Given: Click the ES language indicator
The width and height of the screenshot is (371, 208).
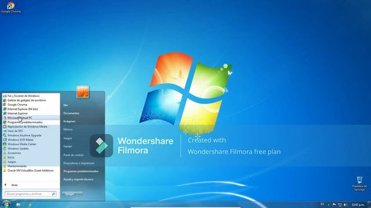Looking at the screenshot, I should pos(322,204).
